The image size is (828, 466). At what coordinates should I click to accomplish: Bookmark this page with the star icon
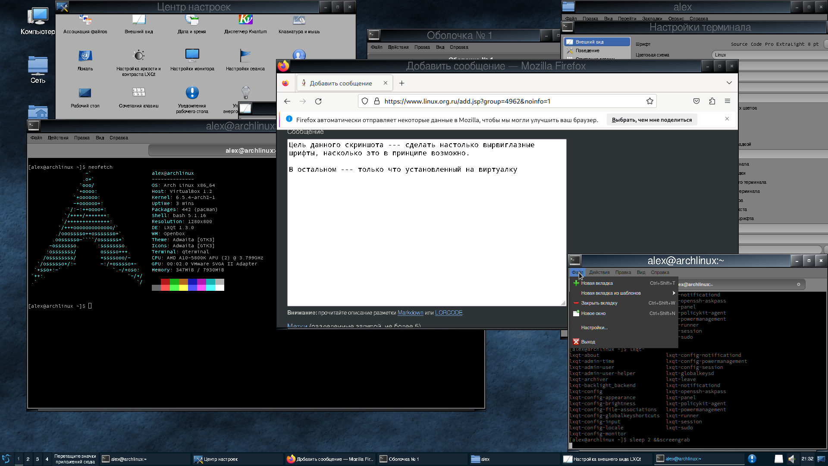point(649,101)
